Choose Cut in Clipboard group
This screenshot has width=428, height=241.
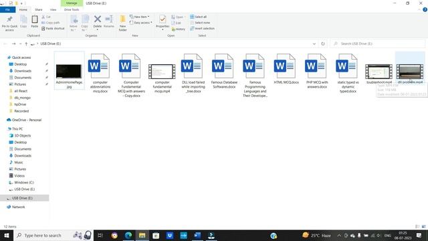click(x=46, y=17)
